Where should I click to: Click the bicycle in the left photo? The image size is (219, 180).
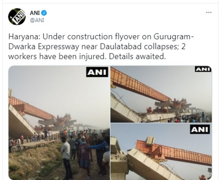pyautogui.click(x=17, y=148)
